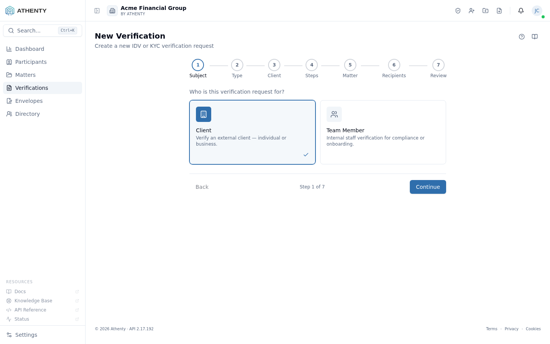Open notifications bell
Screen dimensions: 550x344
coord(521,11)
